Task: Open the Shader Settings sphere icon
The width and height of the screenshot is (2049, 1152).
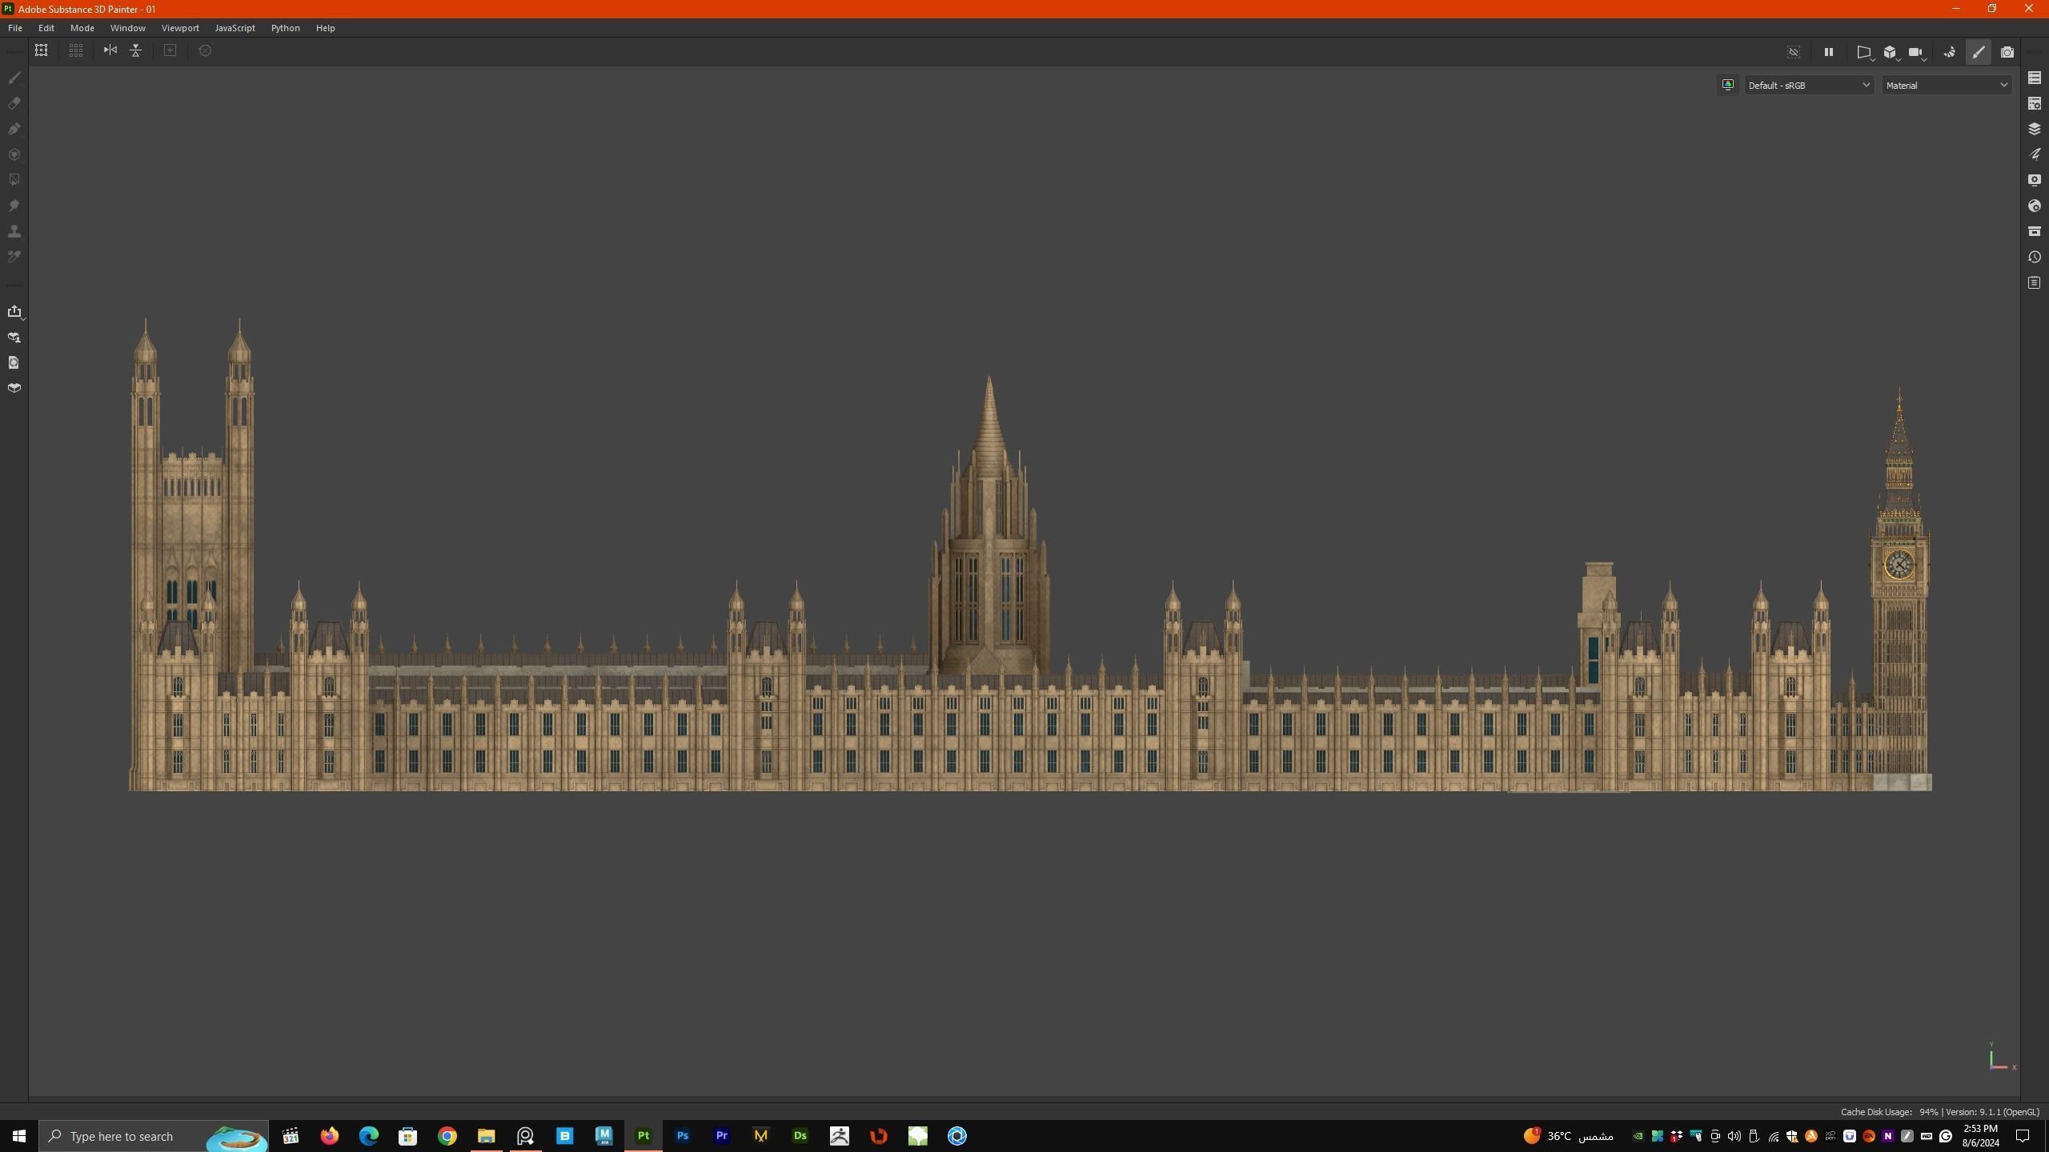Action: point(2035,206)
